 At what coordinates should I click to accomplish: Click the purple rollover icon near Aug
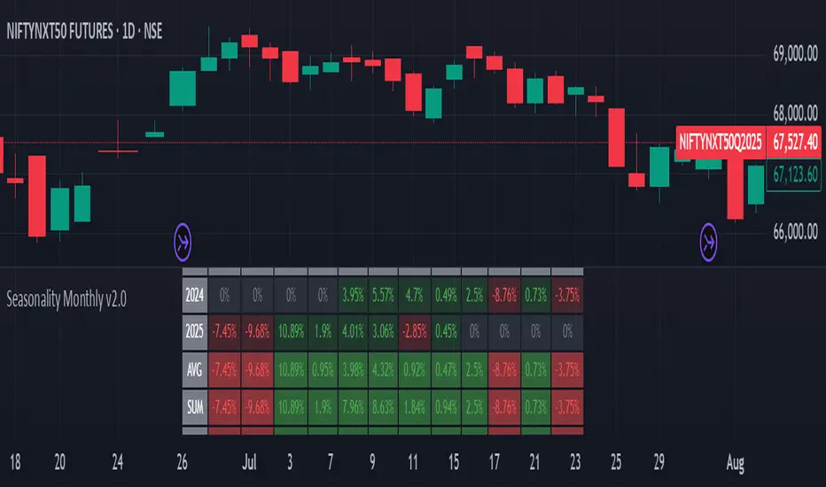709,239
